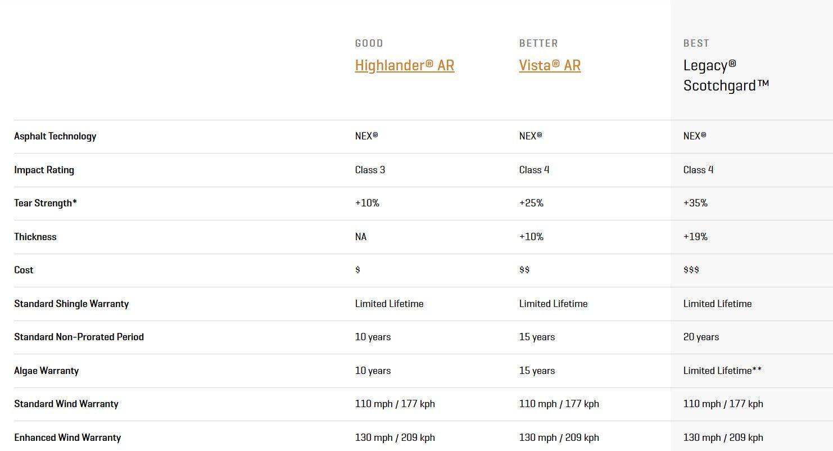Click the +19% thickness value

pyautogui.click(x=695, y=237)
